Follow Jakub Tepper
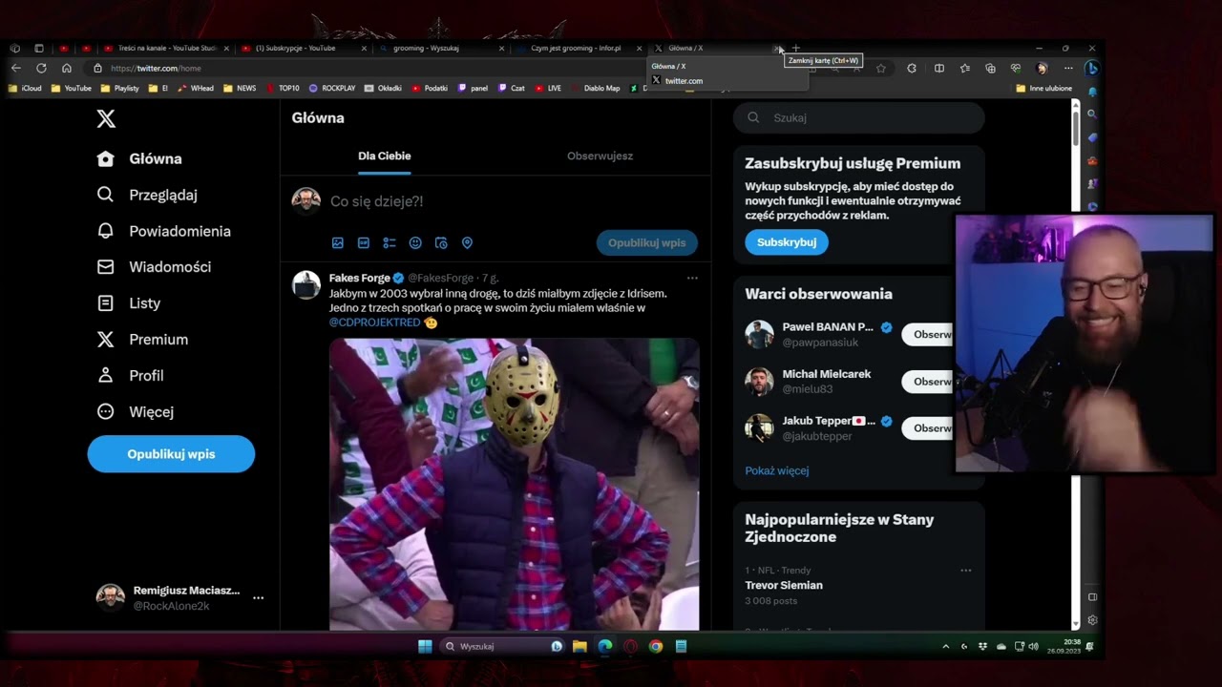The width and height of the screenshot is (1222, 687). tap(928, 428)
